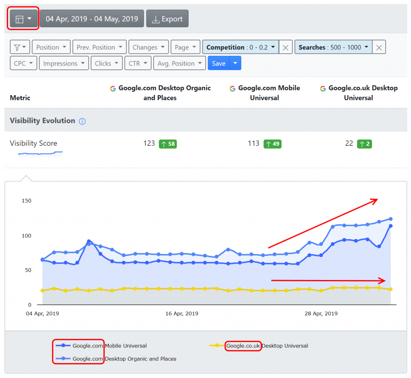Click the Google.com Desktop Organic and Places column header

[x=160, y=93]
